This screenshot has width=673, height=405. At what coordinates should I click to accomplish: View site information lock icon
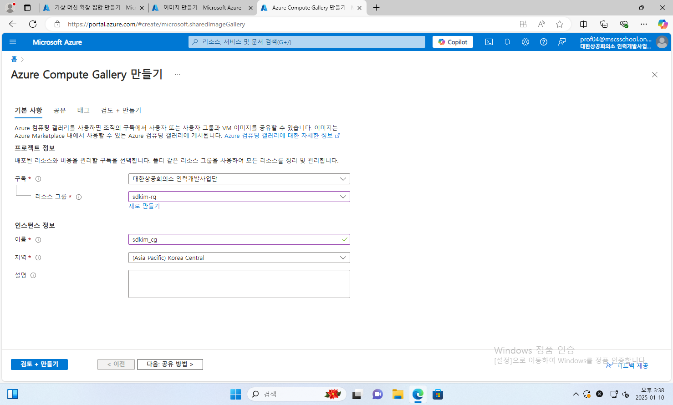pyautogui.click(x=57, y=24)
